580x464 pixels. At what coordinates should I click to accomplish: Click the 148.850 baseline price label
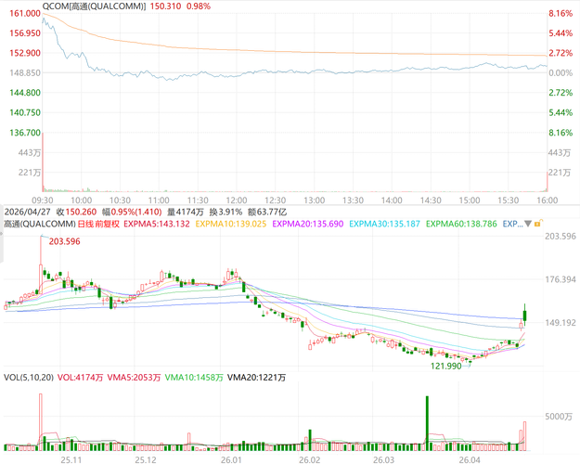(x=25, y=73)
